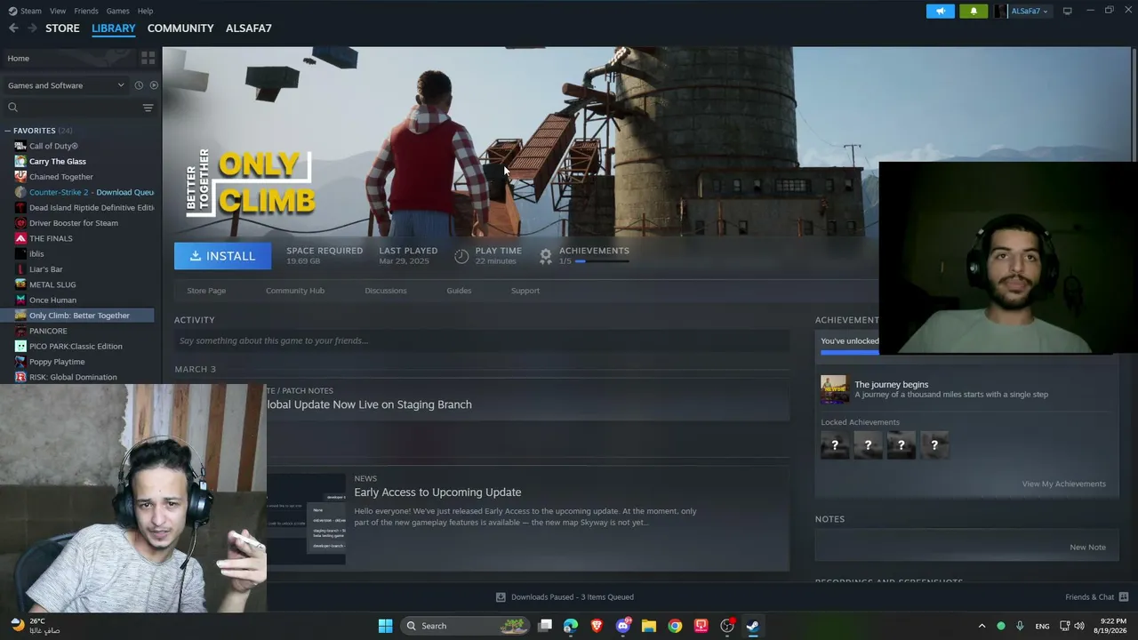This screenshot has height=640, width=1138.
Task: Launch Brave browser from taskbar
Action: (x=597, y=626)
